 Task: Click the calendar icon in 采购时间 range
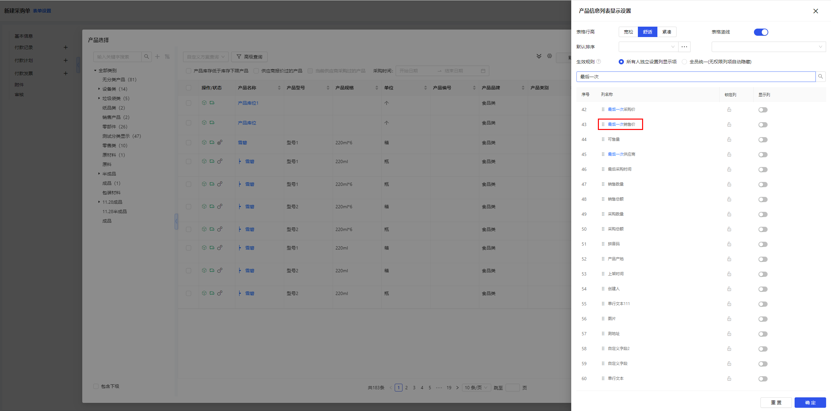tap(483, 71)
